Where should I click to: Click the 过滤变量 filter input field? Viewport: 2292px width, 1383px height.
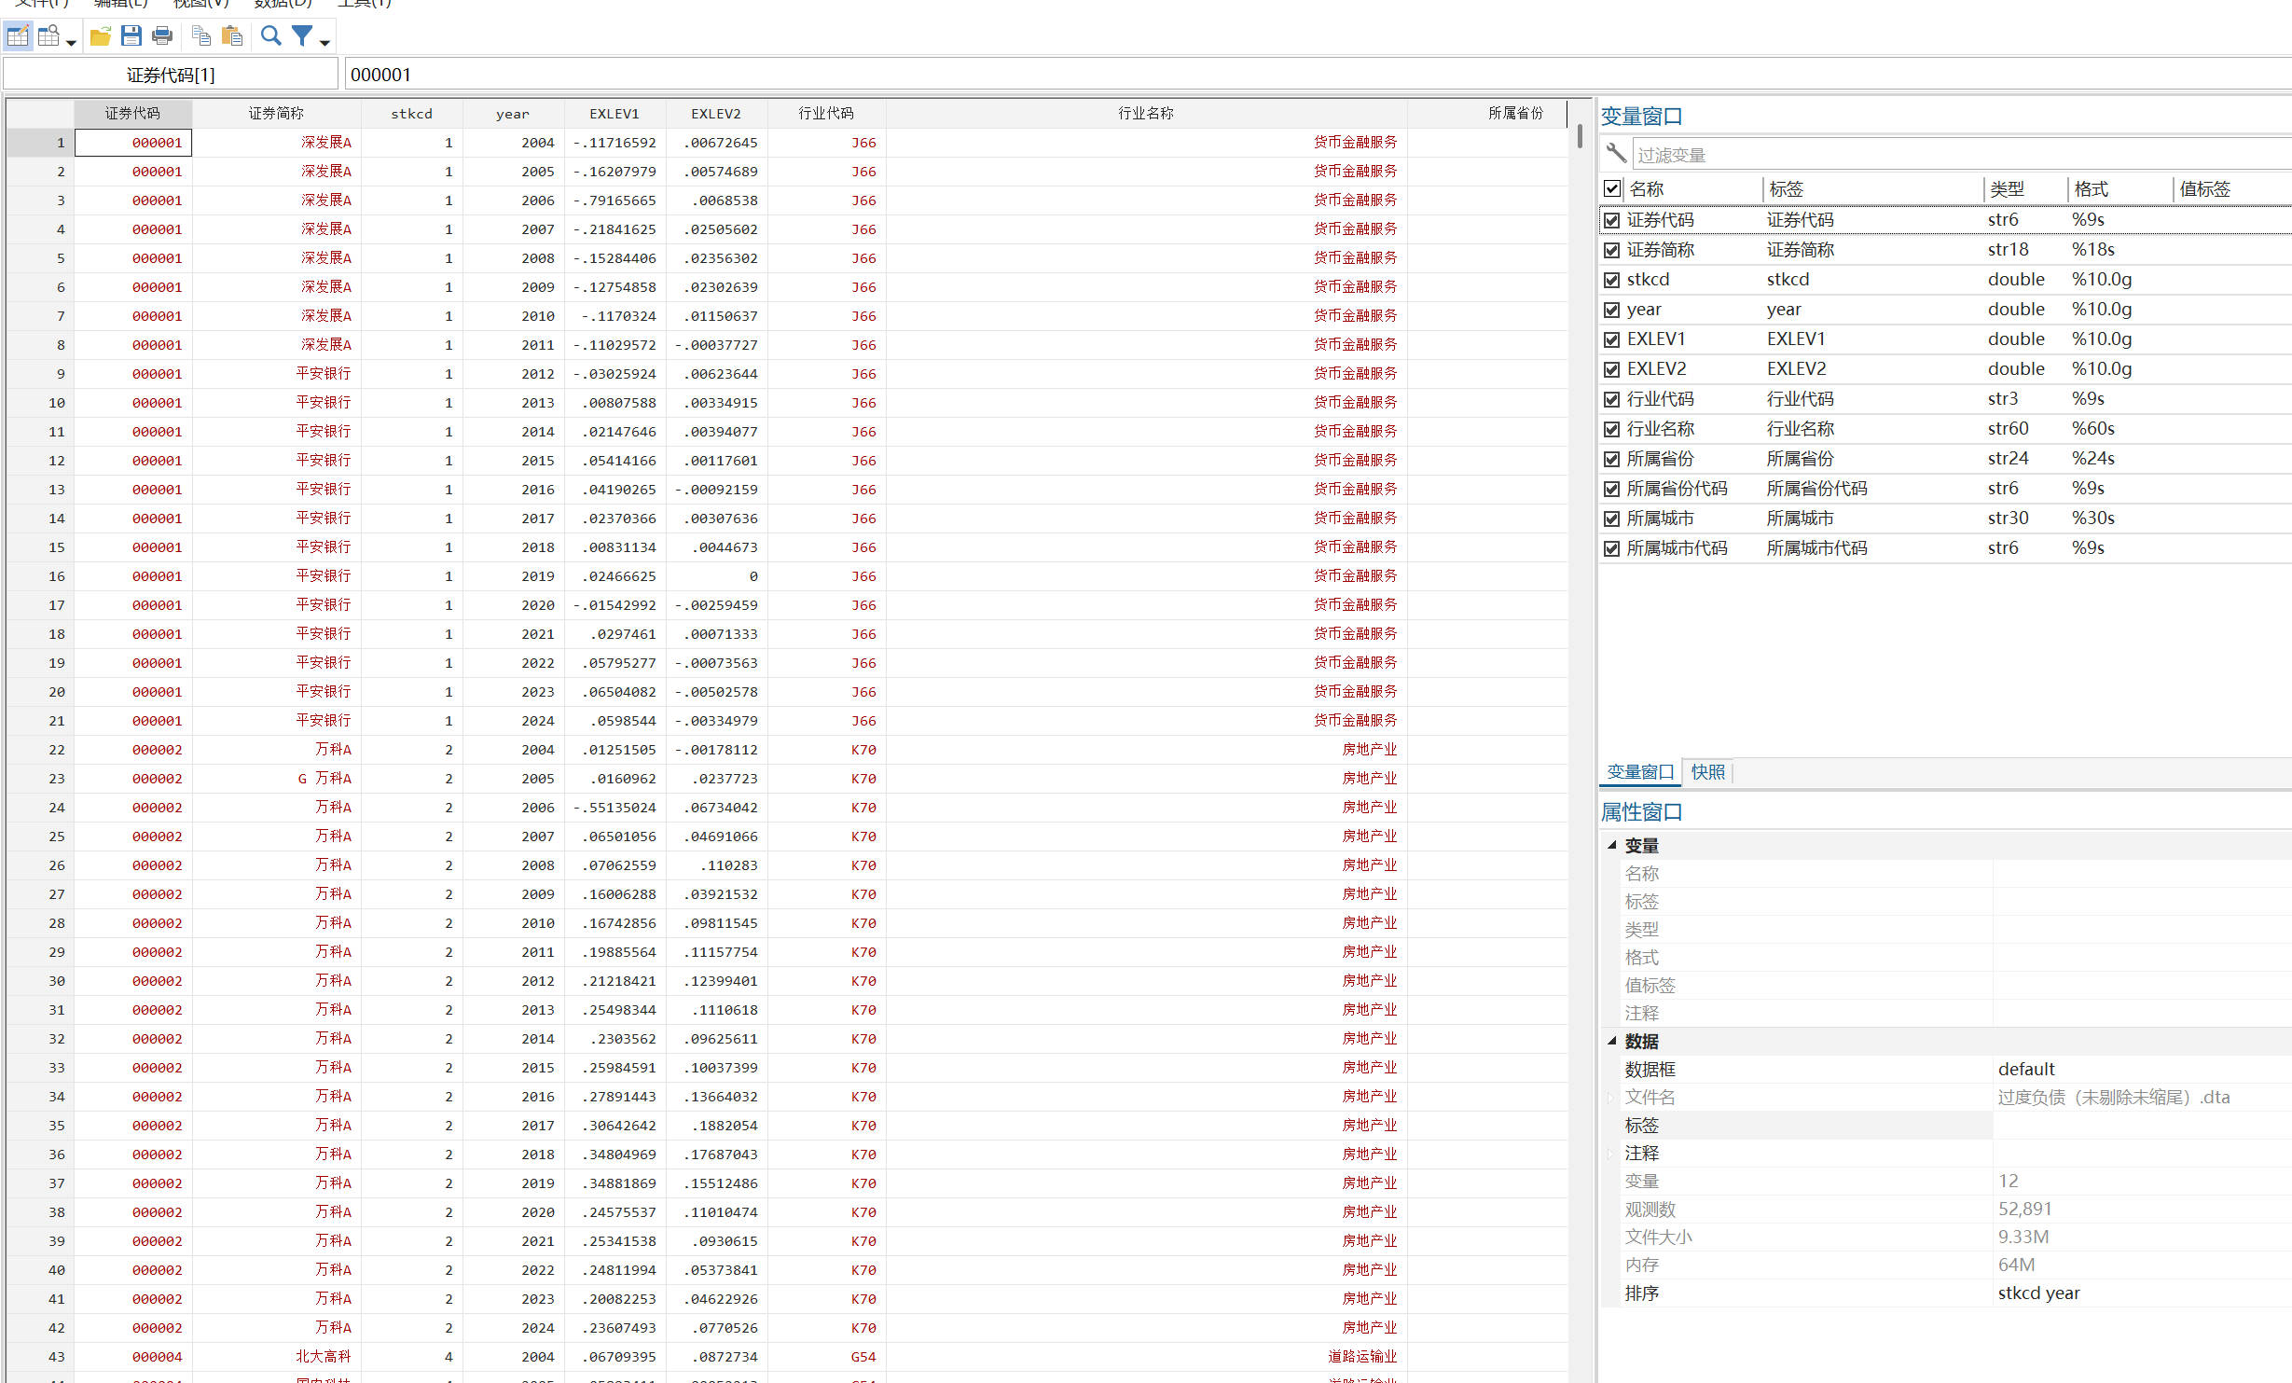pyautogui.click(x=1958, y=155)
